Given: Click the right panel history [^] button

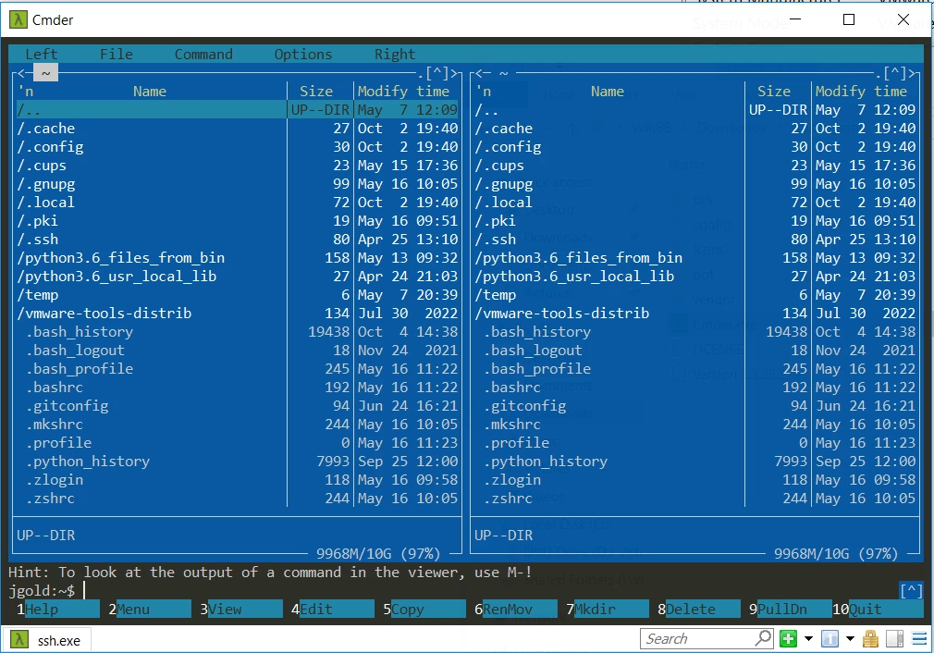Looking at the screenshot, I should (894, 73).
